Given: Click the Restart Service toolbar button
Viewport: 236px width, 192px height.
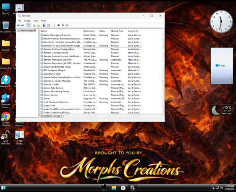Looking at the screenshot, I should (67, 25).
